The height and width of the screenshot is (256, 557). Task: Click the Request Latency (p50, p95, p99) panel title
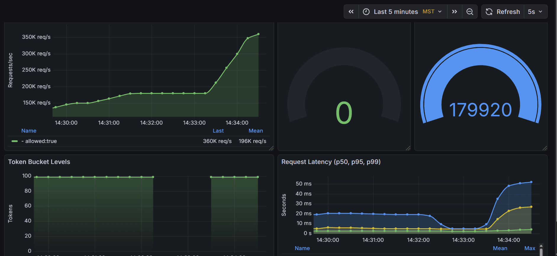(x=331, y=162)
